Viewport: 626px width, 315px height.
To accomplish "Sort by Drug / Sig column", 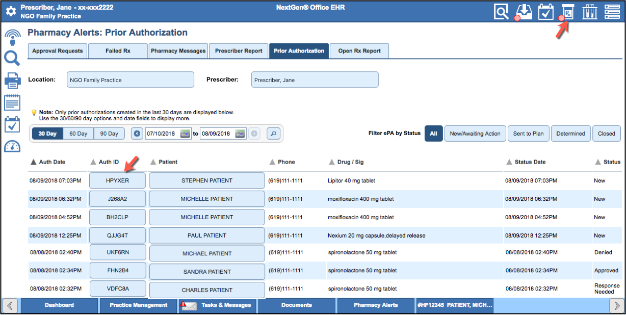I will tap(347, 162).
